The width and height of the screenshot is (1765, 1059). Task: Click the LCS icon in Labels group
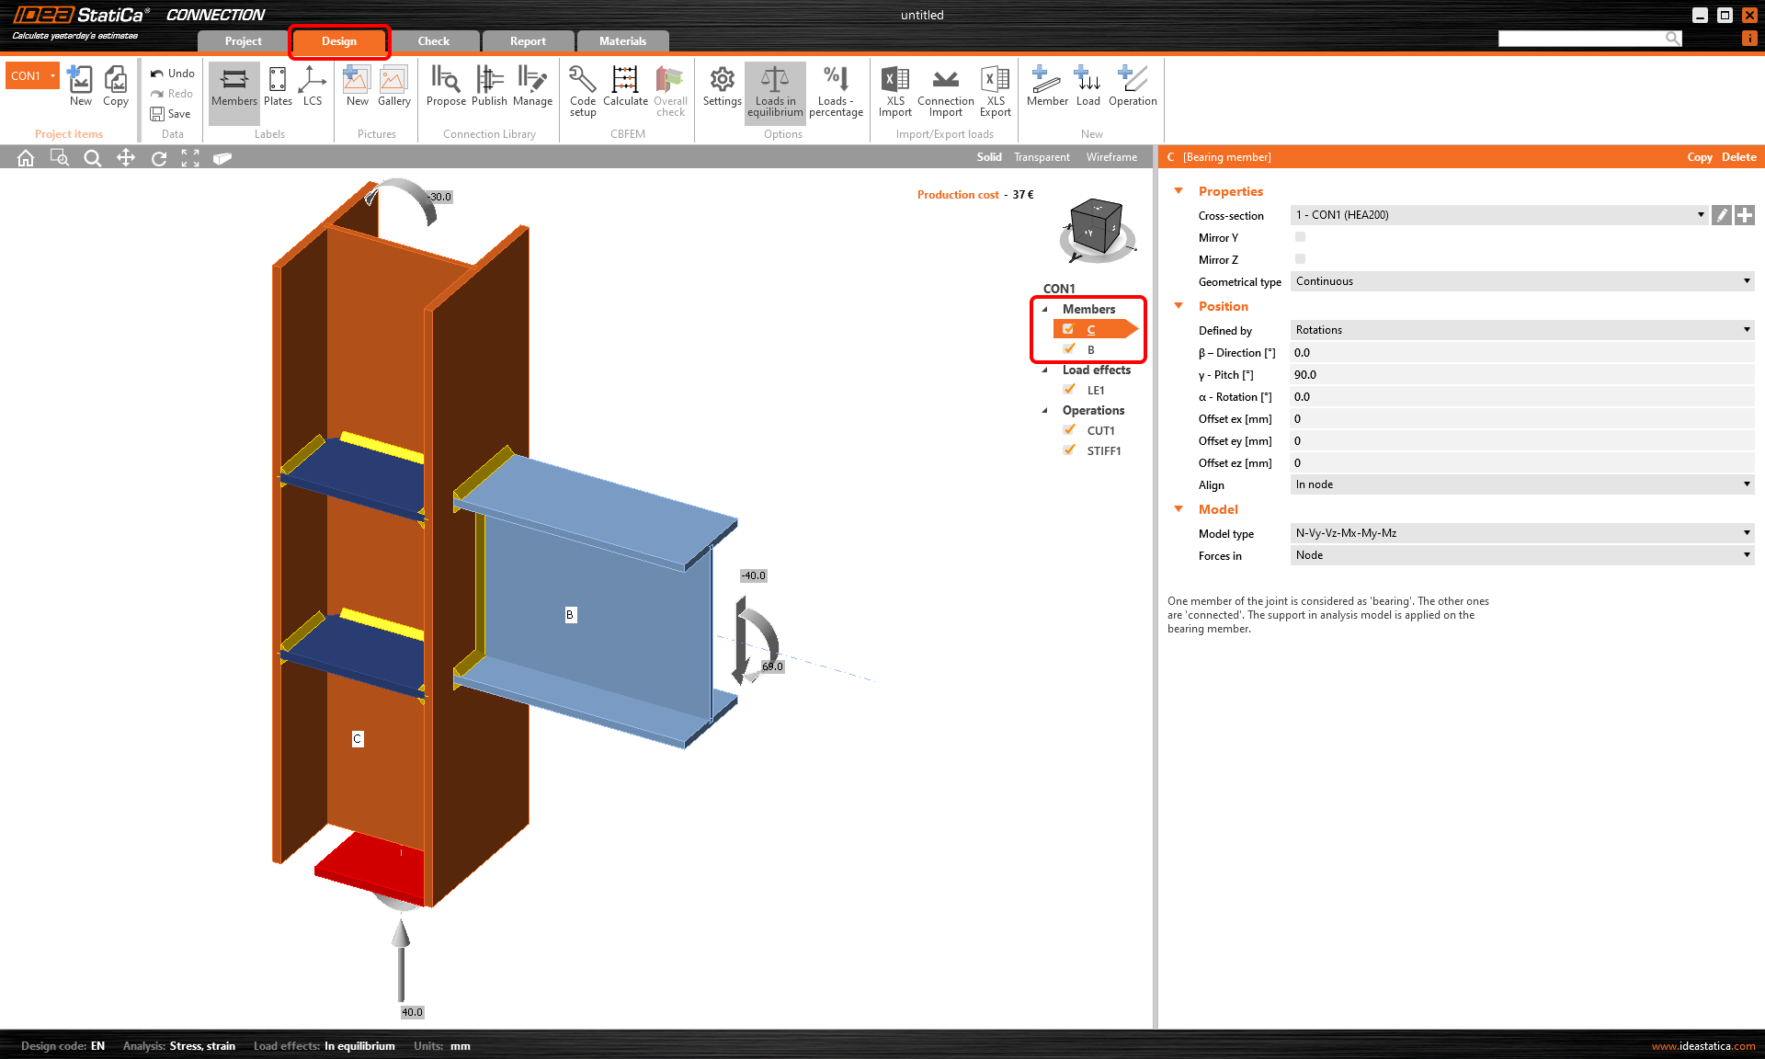click(313, 90)
